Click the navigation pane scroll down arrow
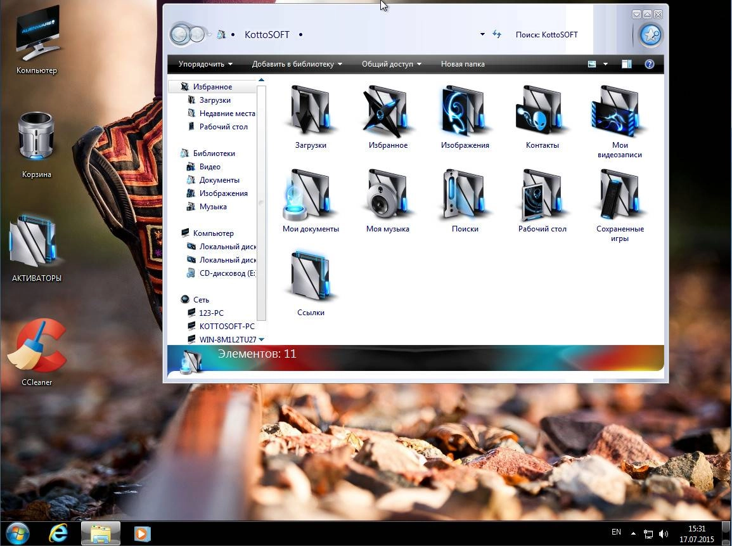Viewport: 732px width, 546px height. coord(261,339)
